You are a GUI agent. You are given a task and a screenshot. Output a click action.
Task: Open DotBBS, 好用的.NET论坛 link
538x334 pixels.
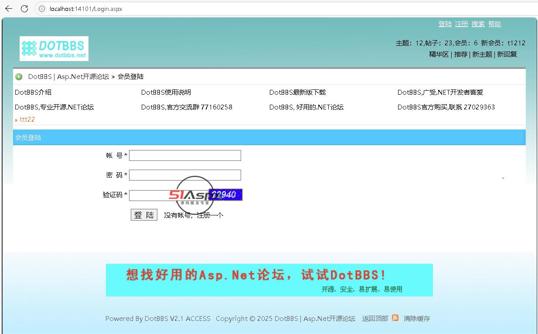[306, 107]
